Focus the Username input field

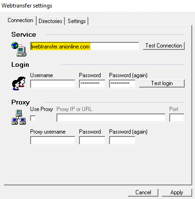[53, 84]
